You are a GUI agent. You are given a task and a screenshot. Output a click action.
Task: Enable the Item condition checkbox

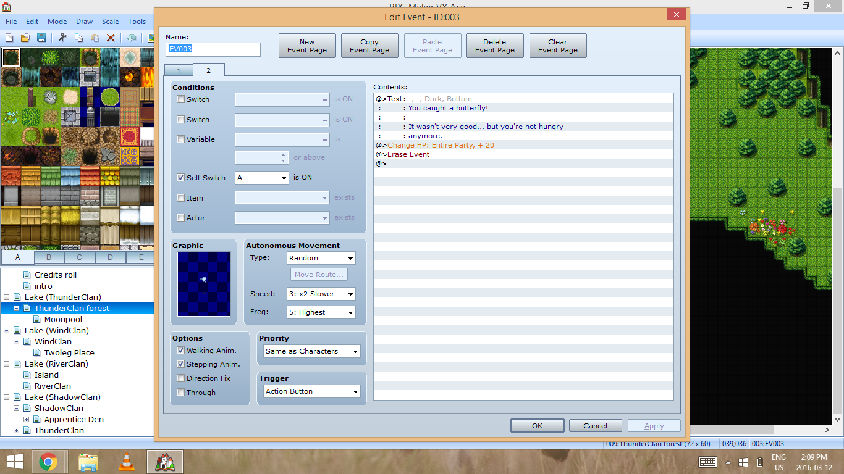pos(180,198)
